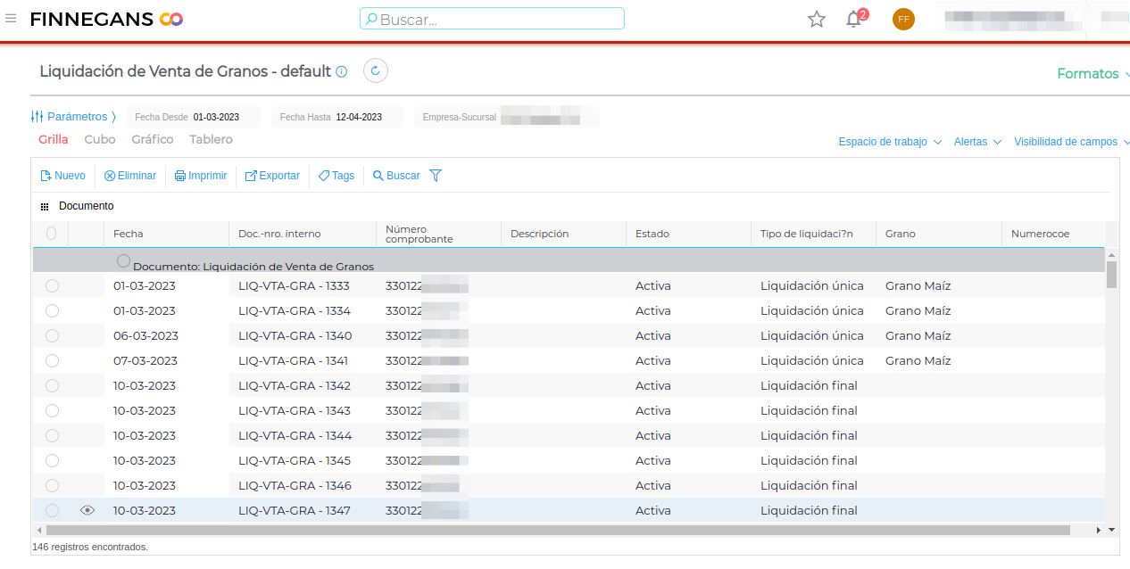Click the grid dots icon beside Documento
Screen dimensions: 1130x569
click(x=45, y=206)
